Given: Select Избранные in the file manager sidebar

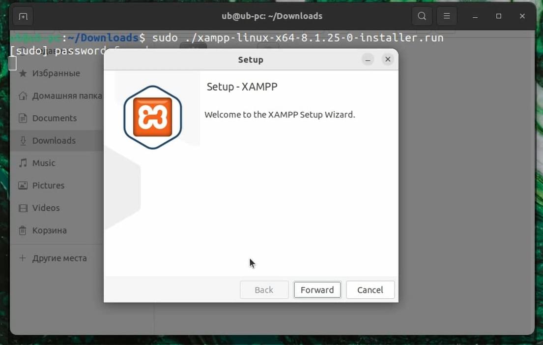Looking at the screenshot, I should pyautogui.click(x=57, y=73).
